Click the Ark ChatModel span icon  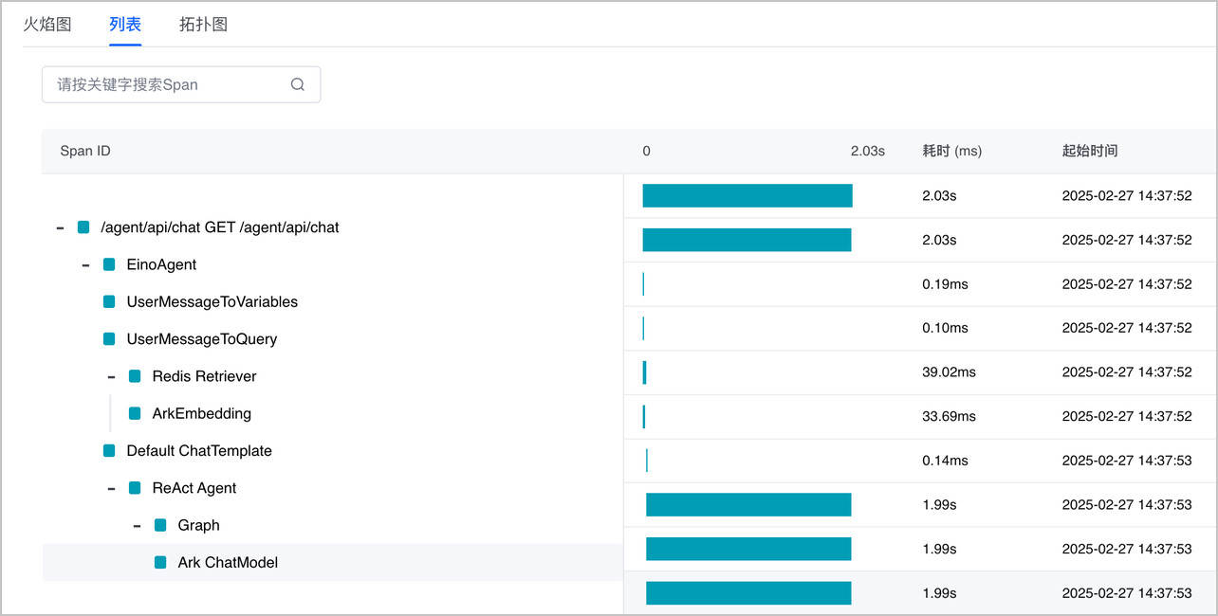pos(160,562)
